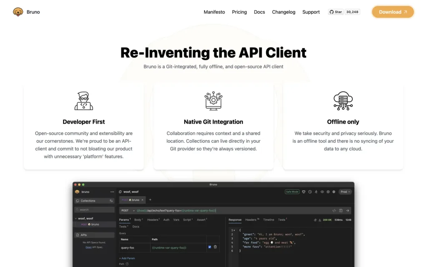This screenshot has height=267, width=427.
Task: Open response Tests tab next to Timeline
Action: [282, 220]
